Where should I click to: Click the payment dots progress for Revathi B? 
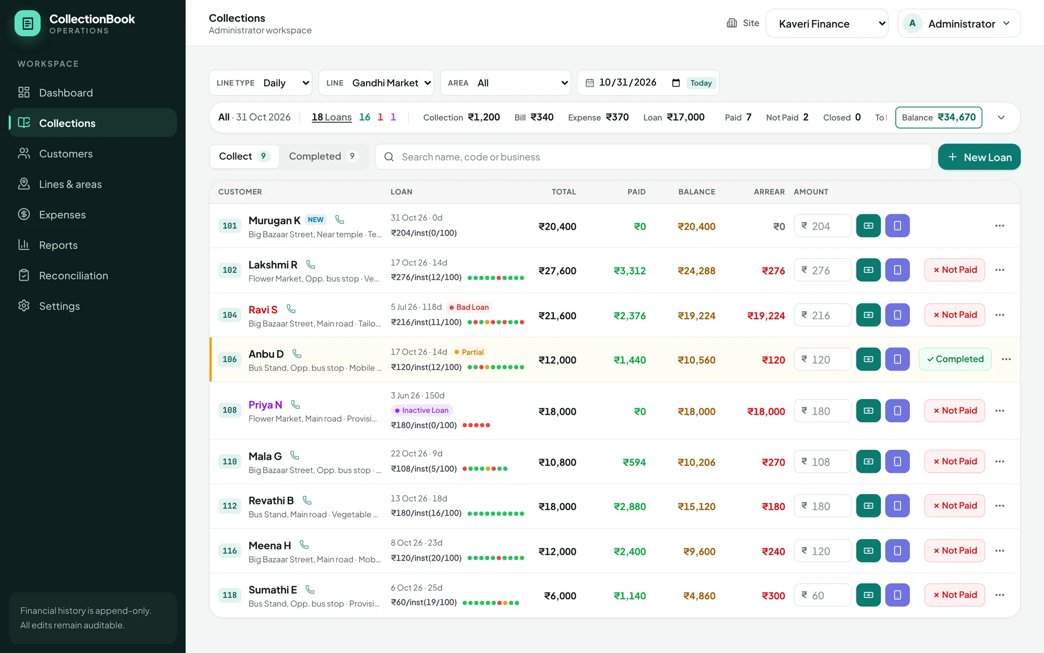pyautogui.click(x=496, y=514)
